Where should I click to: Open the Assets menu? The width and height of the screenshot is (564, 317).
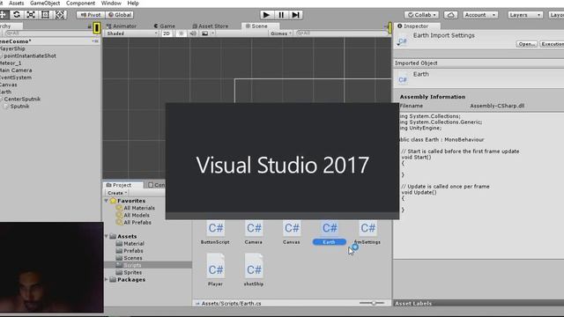16,4
